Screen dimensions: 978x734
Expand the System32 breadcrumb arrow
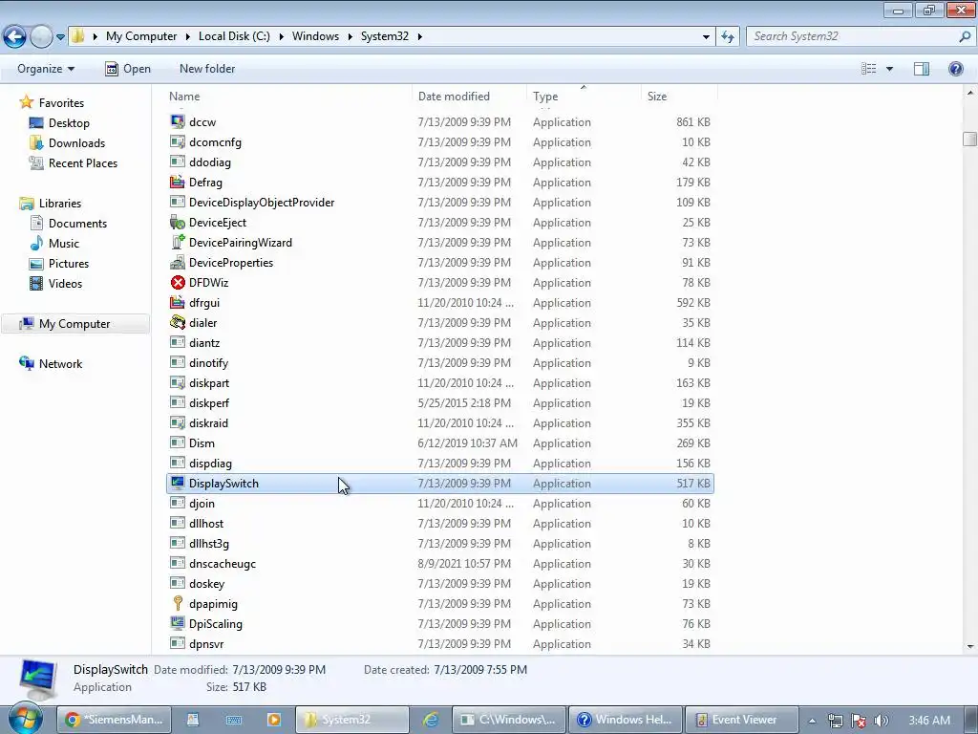[x=420, y=36]
